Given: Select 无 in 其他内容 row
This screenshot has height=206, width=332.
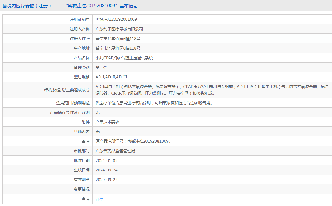Looking at the screenshot, I should tap(97, 132).
